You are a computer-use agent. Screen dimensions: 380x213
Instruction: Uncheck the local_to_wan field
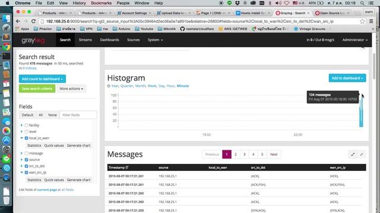[x=26, y=138]
